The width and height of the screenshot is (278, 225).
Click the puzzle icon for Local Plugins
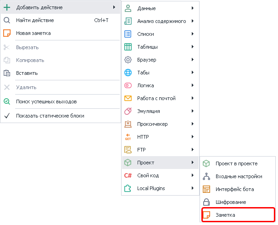pos(128,188)
